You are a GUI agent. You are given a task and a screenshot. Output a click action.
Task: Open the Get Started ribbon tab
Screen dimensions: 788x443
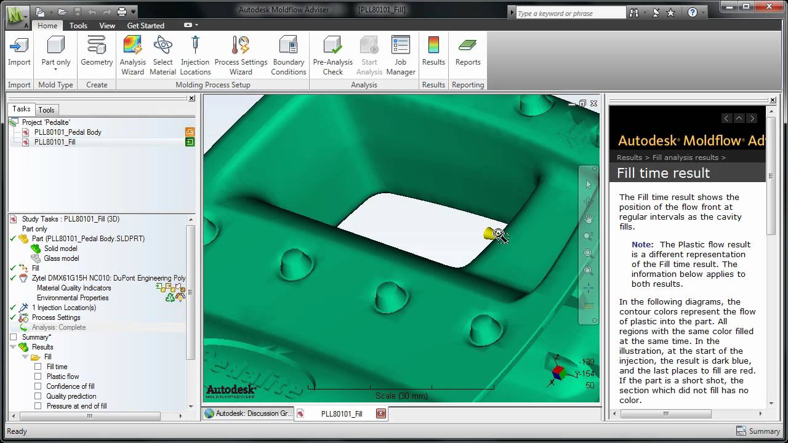coord(145,25)
